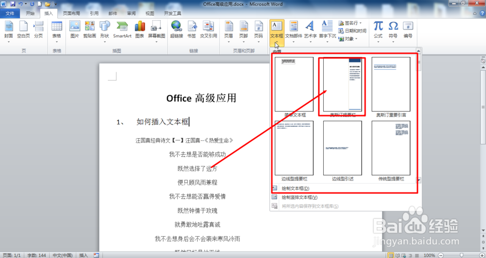This screenshot has height=258, width=486.
Task: Save the document from Quick Access Toolbar
Action: pyautogui.click(x=13, y=4)
